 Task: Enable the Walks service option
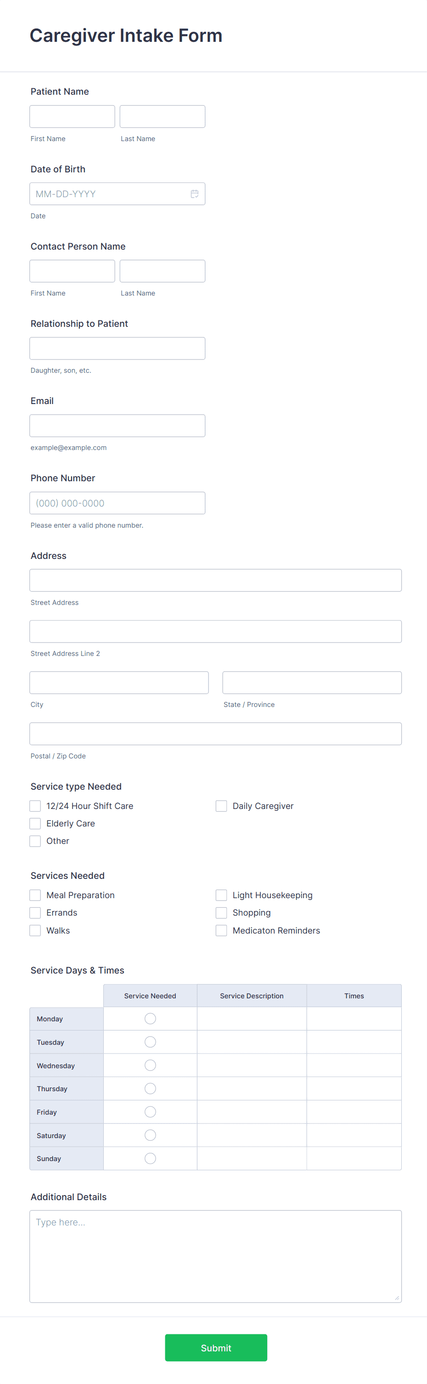coord(35,930)
